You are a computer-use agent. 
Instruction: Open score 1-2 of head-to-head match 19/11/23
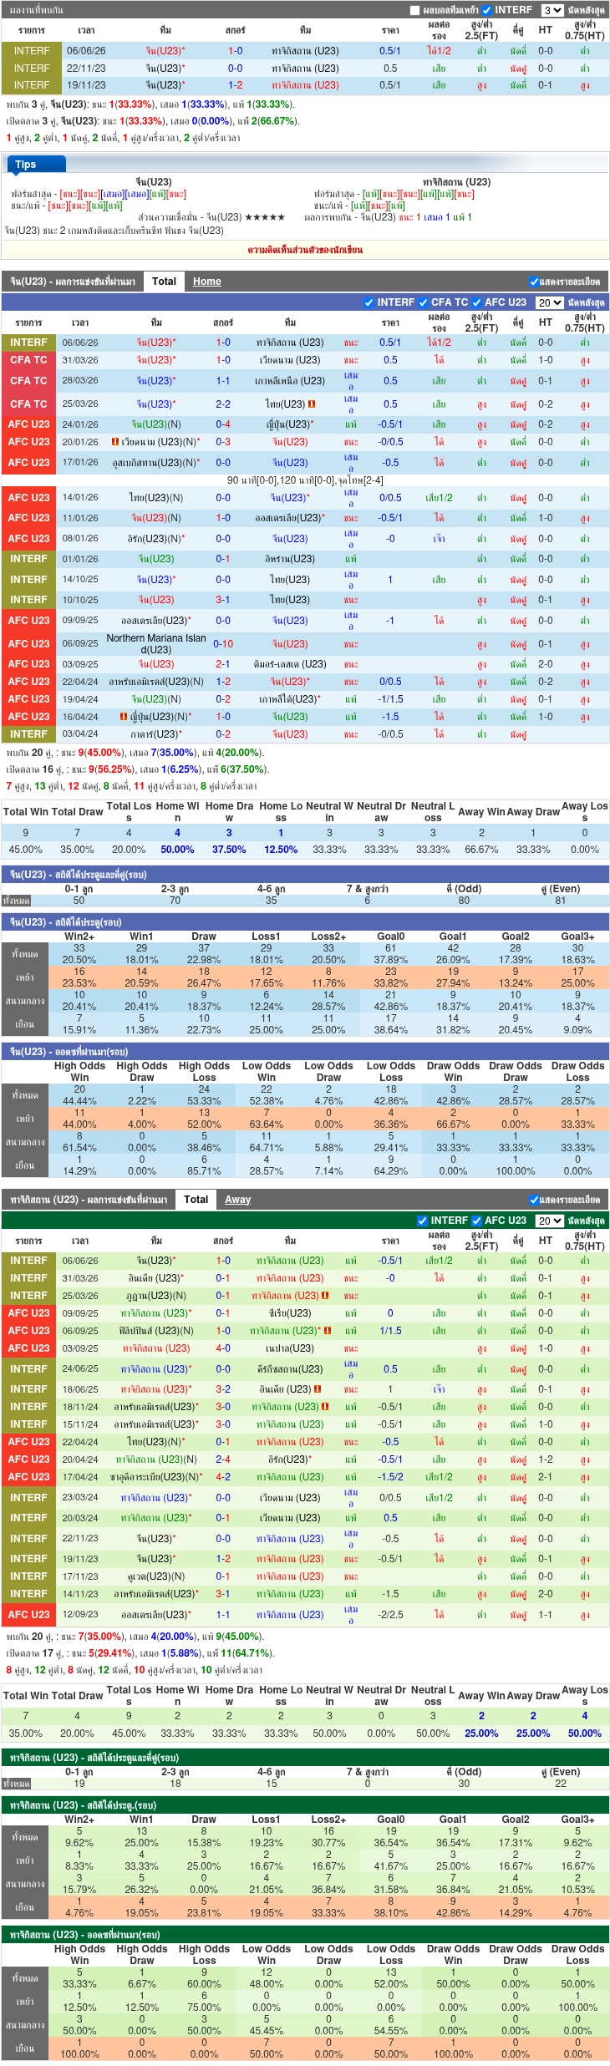(236, 85)
